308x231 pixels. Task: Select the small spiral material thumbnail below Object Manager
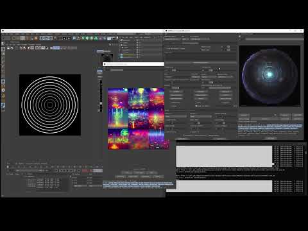(x=107, y=57)
